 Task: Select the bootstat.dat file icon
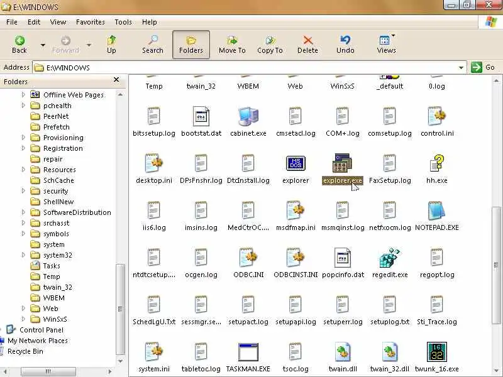tap(201, 116)
